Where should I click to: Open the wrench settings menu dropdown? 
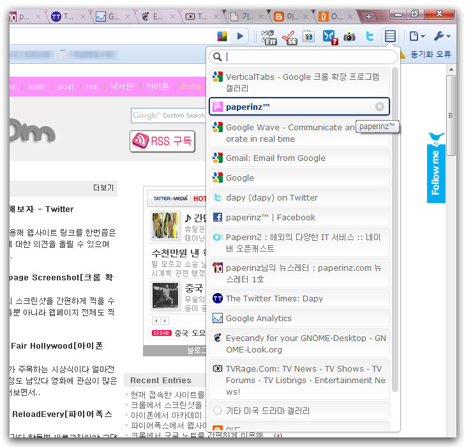442,36
